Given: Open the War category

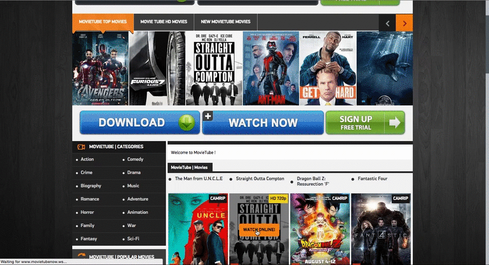Looking at the screenshot, I should click(x=131, y=225).
